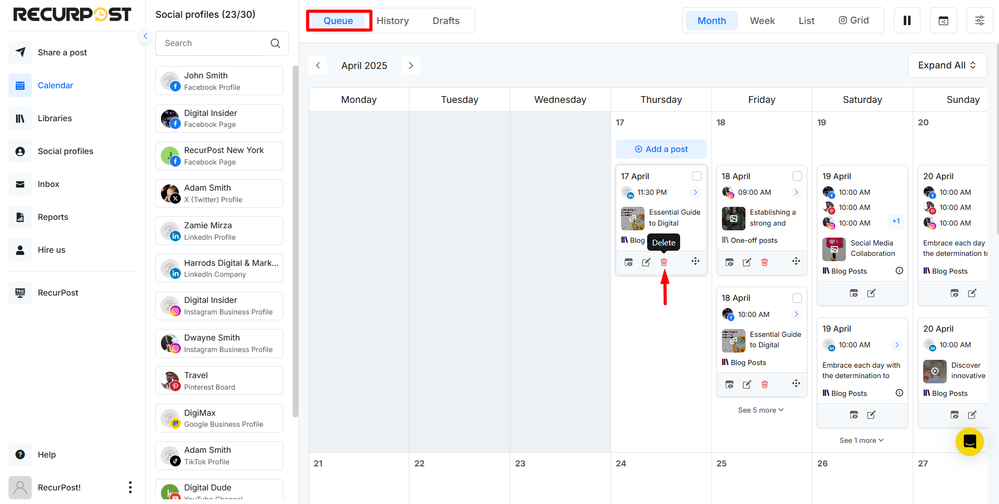Switch to the Queue tab
This screenshot has width=999, height=504.
coord(338,21)
